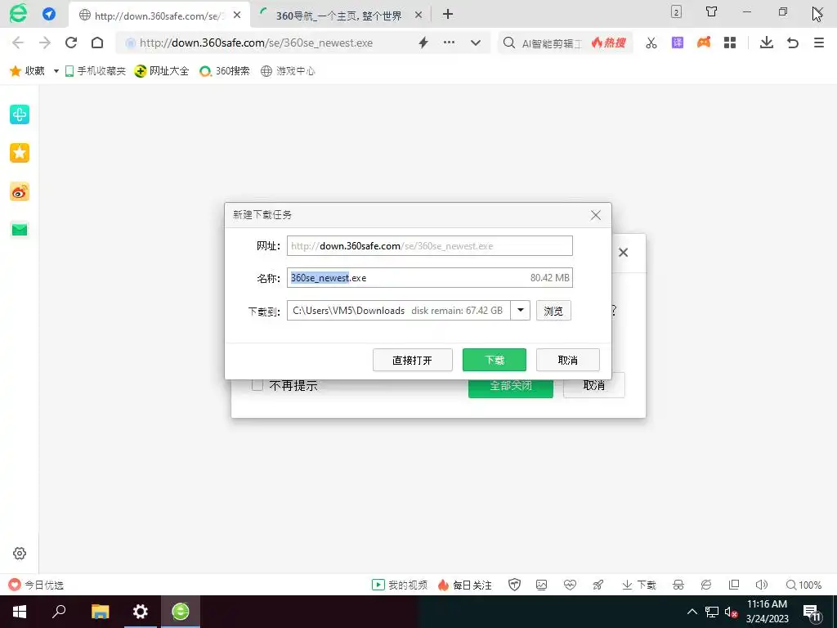This screenshot has height=628, width=837.
Task: Open 360搜索 bookmark
Action: point(224,71)
